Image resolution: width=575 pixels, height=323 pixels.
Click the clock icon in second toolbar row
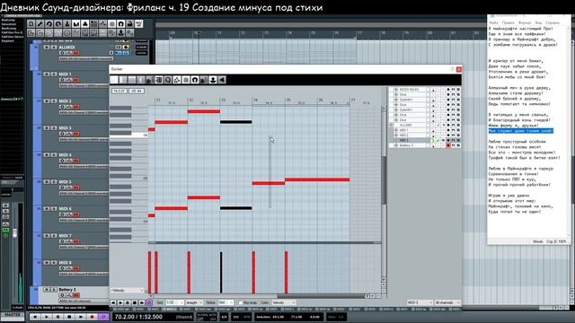(67, 33)
